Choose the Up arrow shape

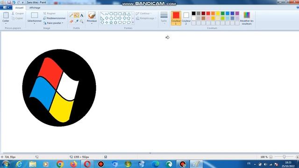point(129,18)
